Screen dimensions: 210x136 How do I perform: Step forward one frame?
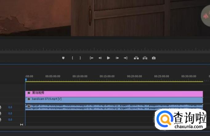point(117,58)
